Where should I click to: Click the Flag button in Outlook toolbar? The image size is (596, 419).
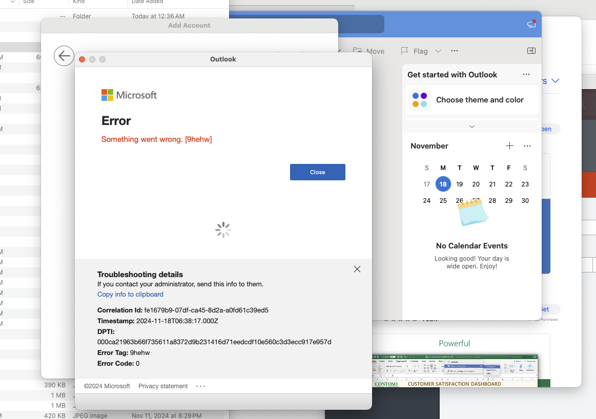(x=415, y=51)
